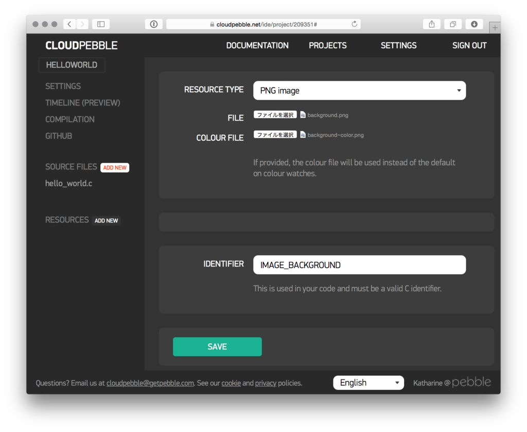
Task: Click the macOS window zoom button
Action: coord(54,24)
